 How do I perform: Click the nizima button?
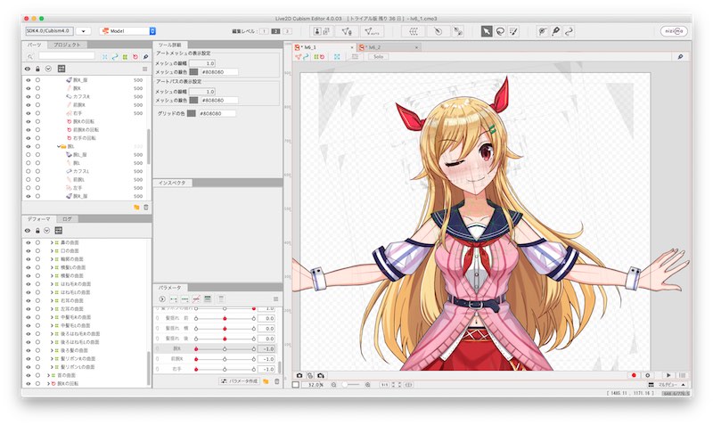tap(674, 31)
